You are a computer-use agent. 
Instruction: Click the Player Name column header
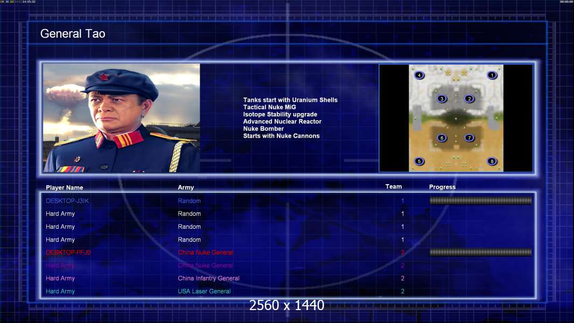click(65, 188)
